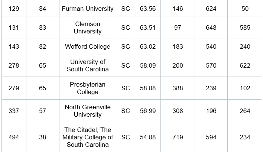
Task: Click the SC state cell in Furman row
Action: tap(126, 9)
